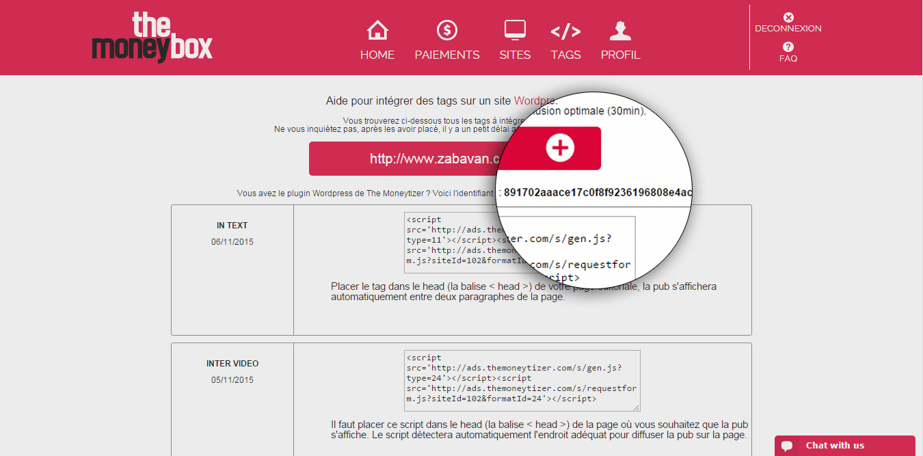
Task: Click the Home house icon
Action: [377, 30]
